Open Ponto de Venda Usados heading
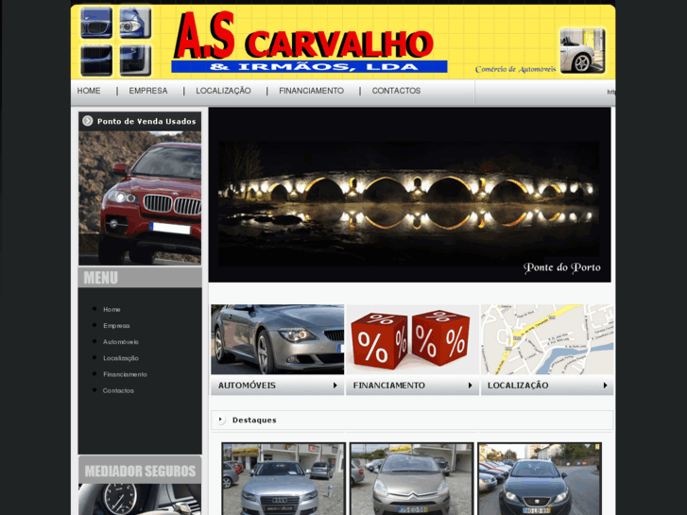The height and width of the screenshot is (515, 687). click(x=146, y=121)
